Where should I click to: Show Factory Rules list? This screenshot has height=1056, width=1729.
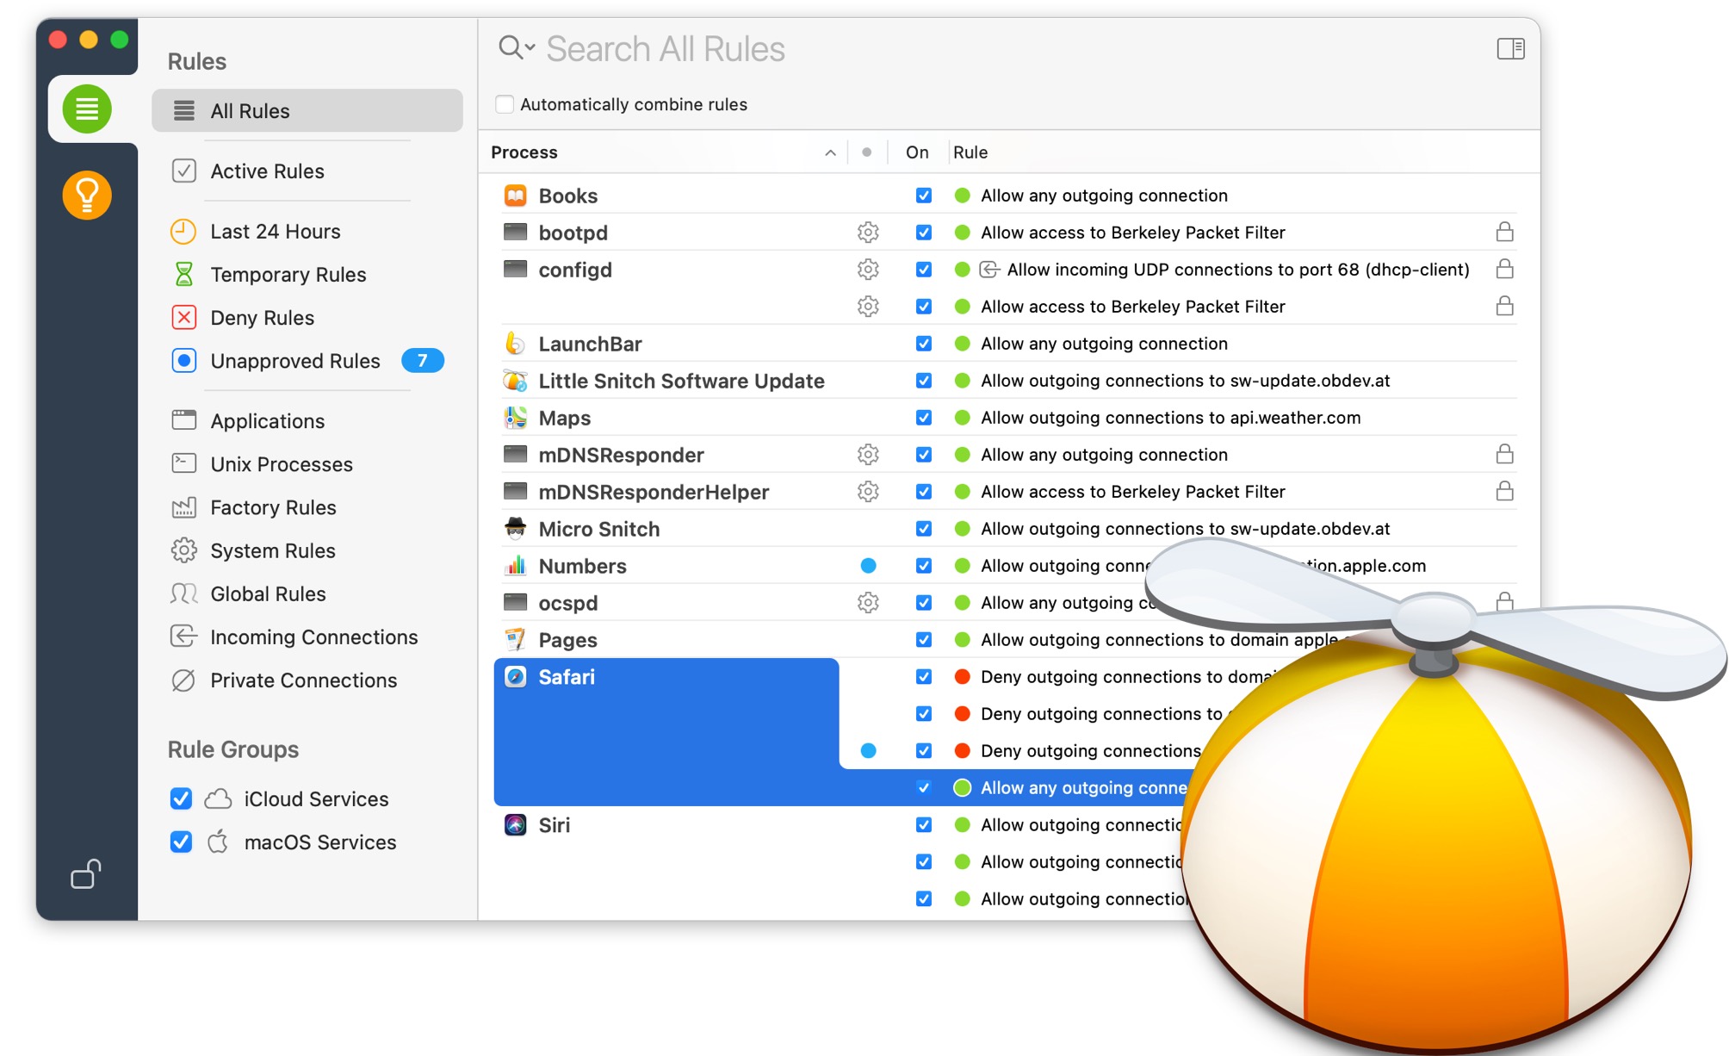[273, 508]
